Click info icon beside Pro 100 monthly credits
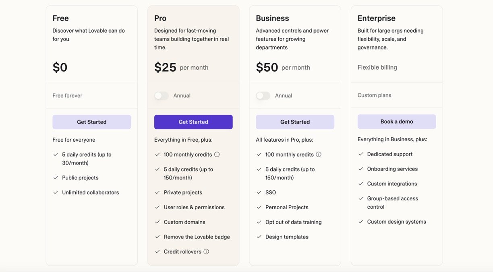Image resolution: width=493 pixels, height=272 pixels. coord(217,155)
